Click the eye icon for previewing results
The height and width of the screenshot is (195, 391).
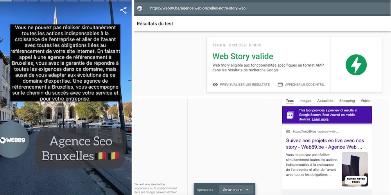(215, 85)
